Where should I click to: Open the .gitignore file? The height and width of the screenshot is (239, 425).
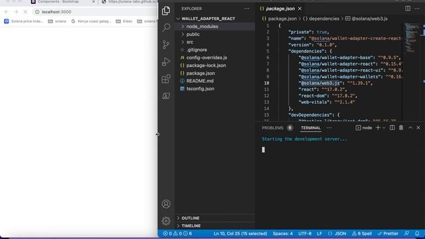coord(214,50)
